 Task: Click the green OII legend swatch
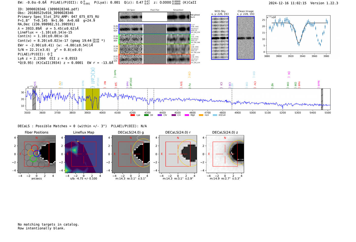point(146,115)
